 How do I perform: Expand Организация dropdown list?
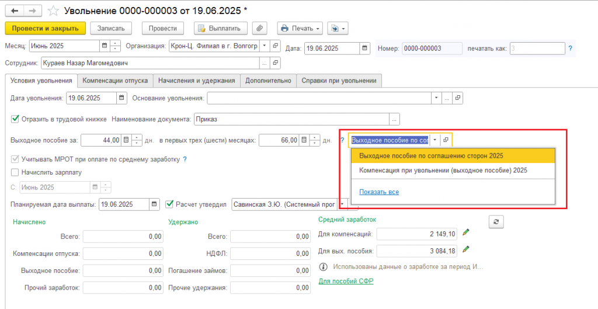[263, 46]
